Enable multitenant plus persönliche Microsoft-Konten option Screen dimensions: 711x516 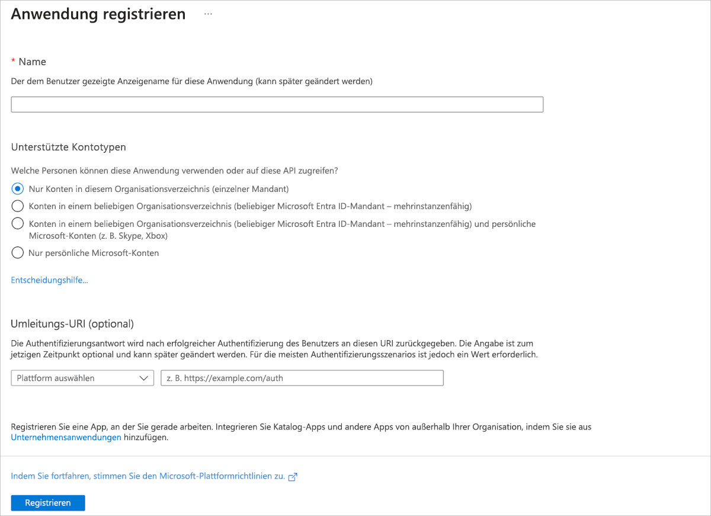click(17, 223)
